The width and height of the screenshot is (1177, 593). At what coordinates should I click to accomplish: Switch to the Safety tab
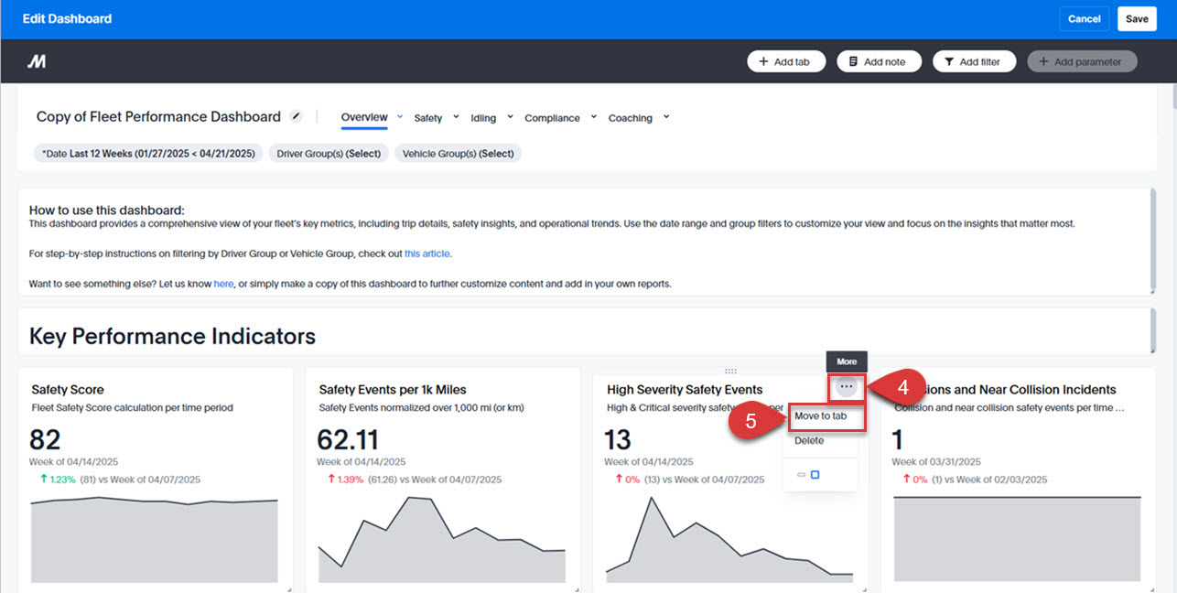pyautogui.click(x=427, y=118)
